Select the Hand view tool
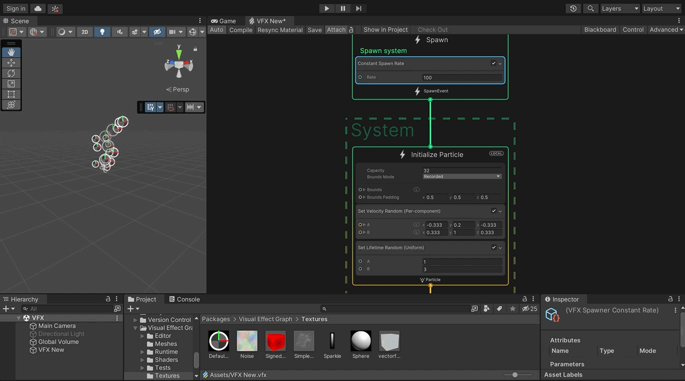The height and width of the screenshot is (381, 685). 11,52
